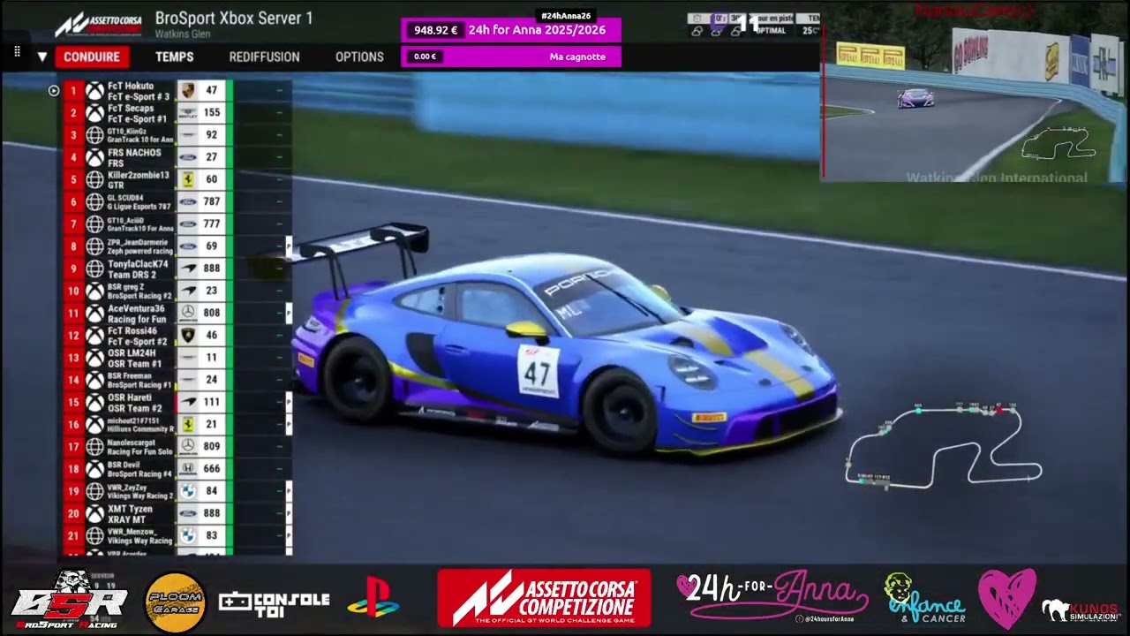Click the Xbox icon for XMT Tyzen
Screen dimensions: 1130x636
(94, 513)
